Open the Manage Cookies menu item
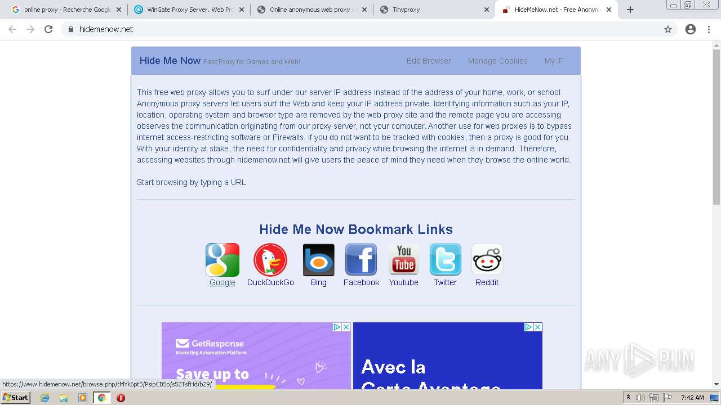 (497, 61)
